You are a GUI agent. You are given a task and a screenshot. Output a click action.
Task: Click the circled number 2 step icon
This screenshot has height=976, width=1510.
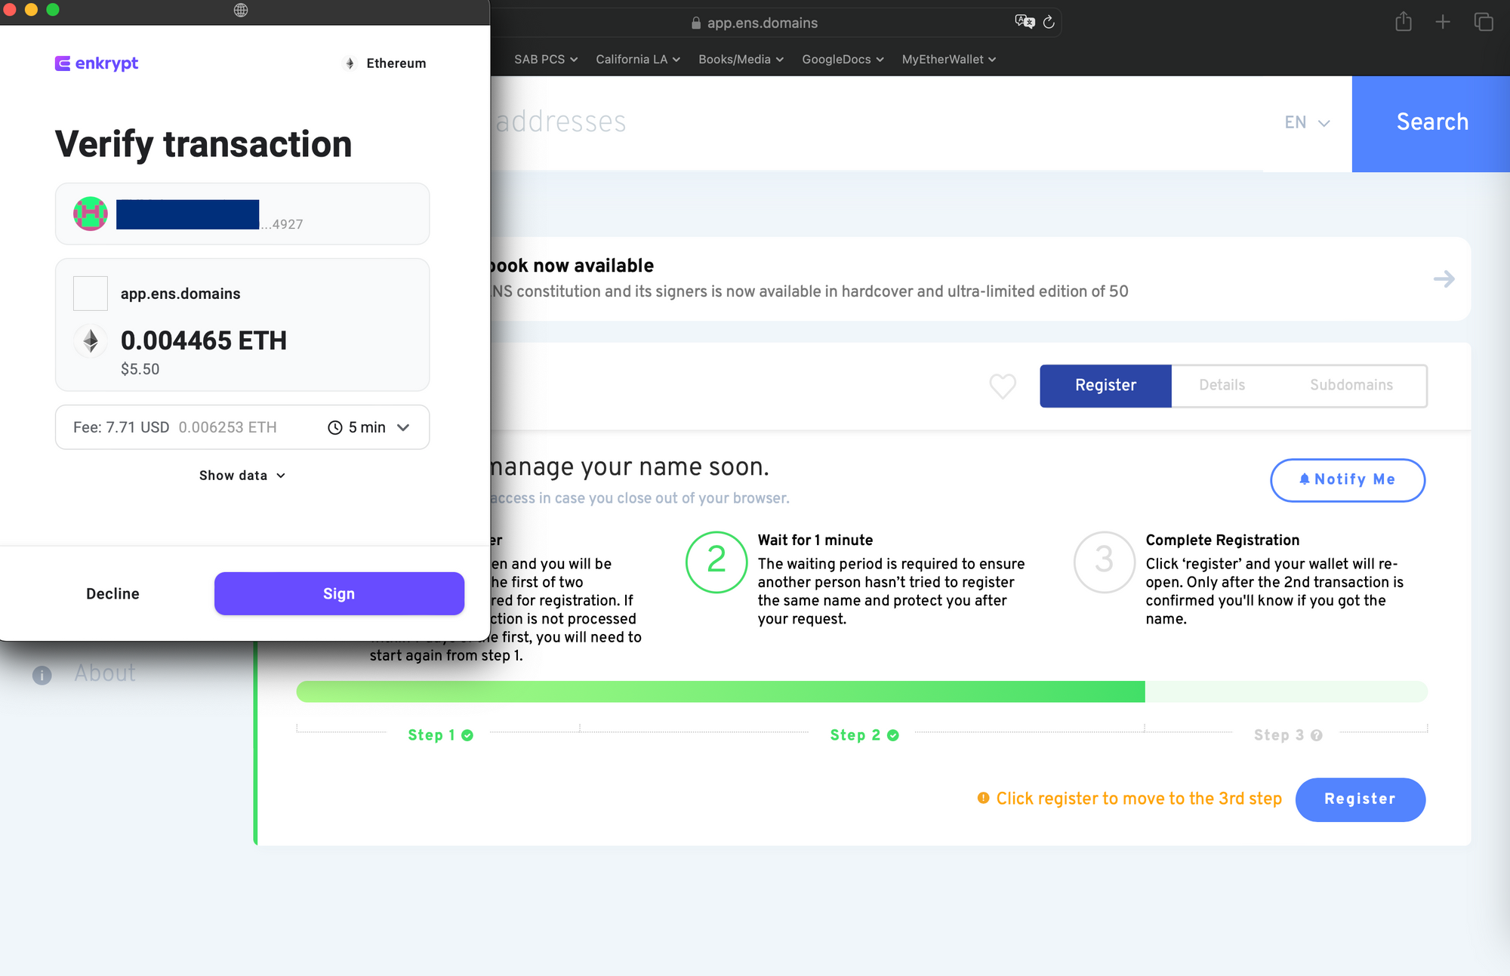[716, 562]
